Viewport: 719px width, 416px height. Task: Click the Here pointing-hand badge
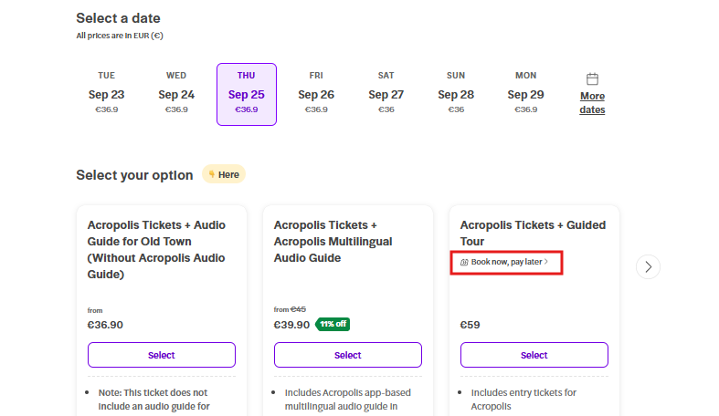224,174
